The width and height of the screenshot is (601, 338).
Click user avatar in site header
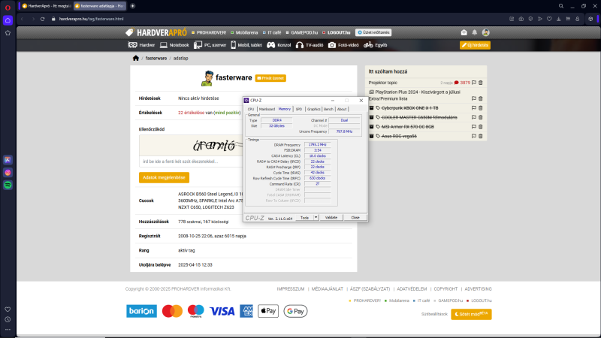coord(485,32)
